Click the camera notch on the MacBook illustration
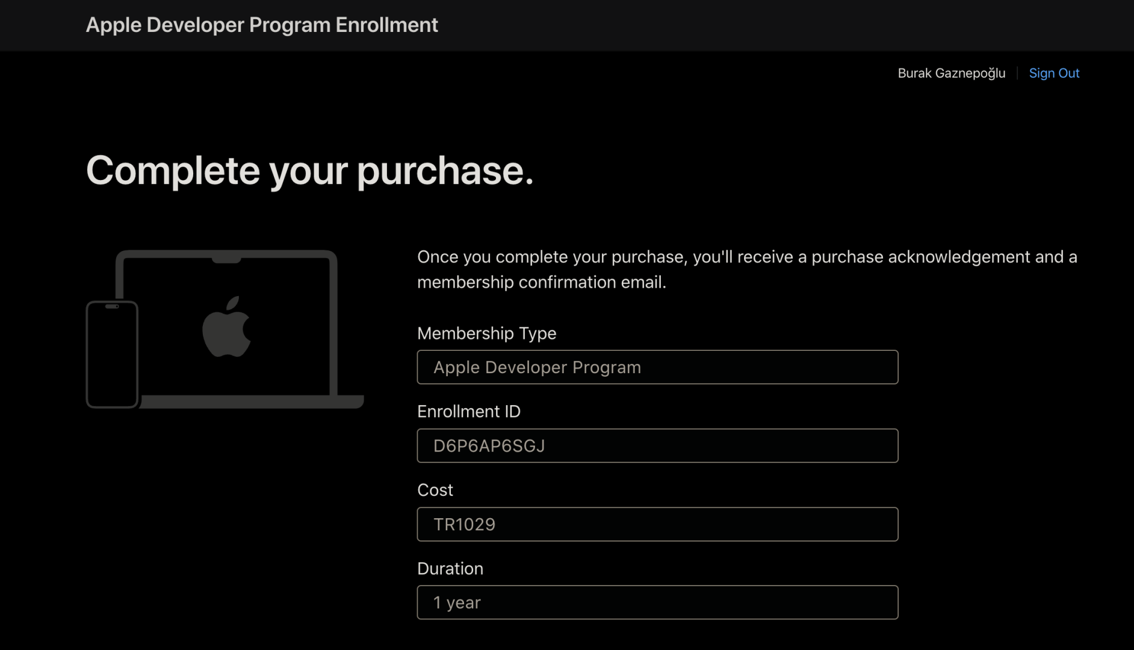This screenshot has width=1134, height=650. coord(226,259)
